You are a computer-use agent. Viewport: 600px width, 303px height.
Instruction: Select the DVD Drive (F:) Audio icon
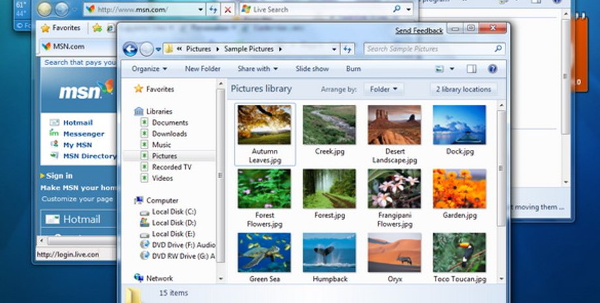coord(144,245)
